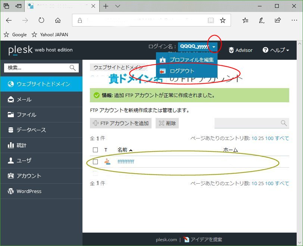Open the ファイル manager icon
The height and width of the screenshot is (246, 303).
pyautogui.click(x=11, y=115)
